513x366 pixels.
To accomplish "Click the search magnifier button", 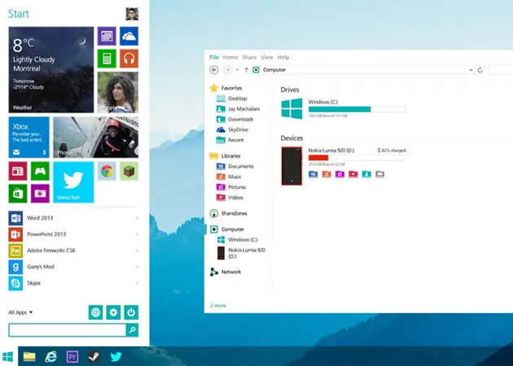I will click(132, 330).
